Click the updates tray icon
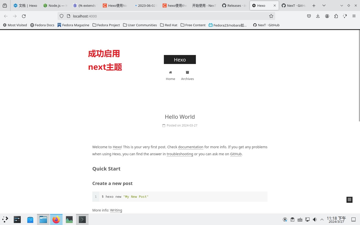This screenshot has width=360, height=225. 285,219
